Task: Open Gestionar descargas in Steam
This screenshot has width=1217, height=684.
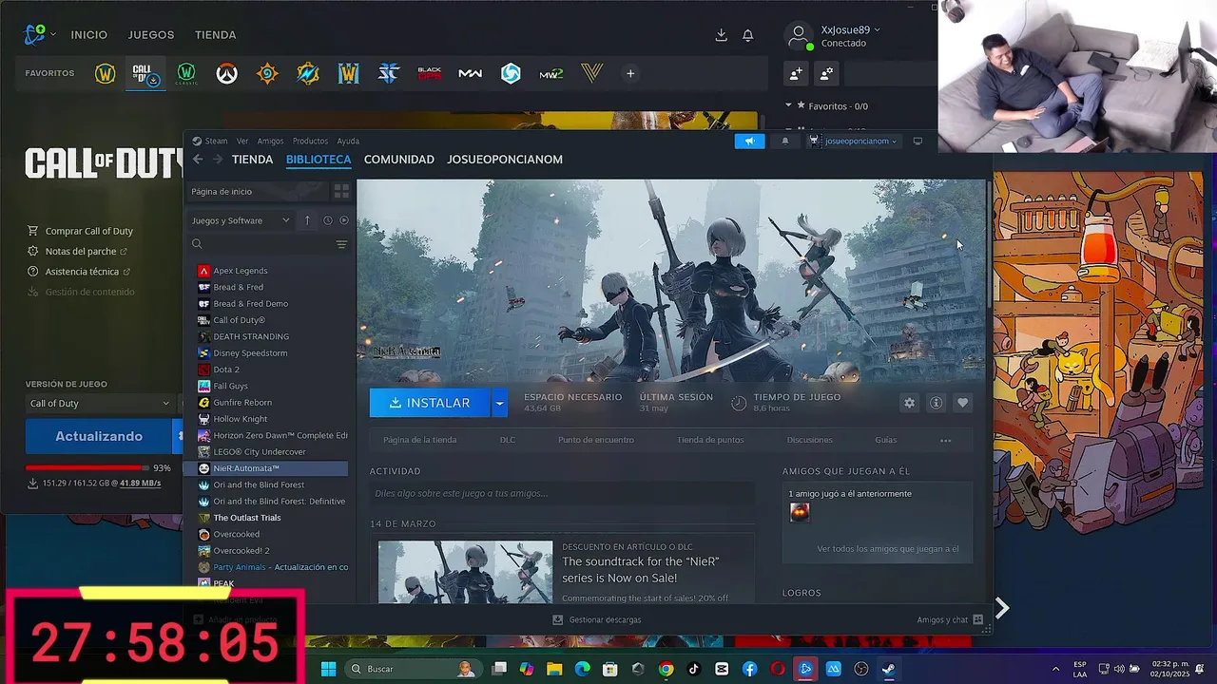Action: coord(597,620)
